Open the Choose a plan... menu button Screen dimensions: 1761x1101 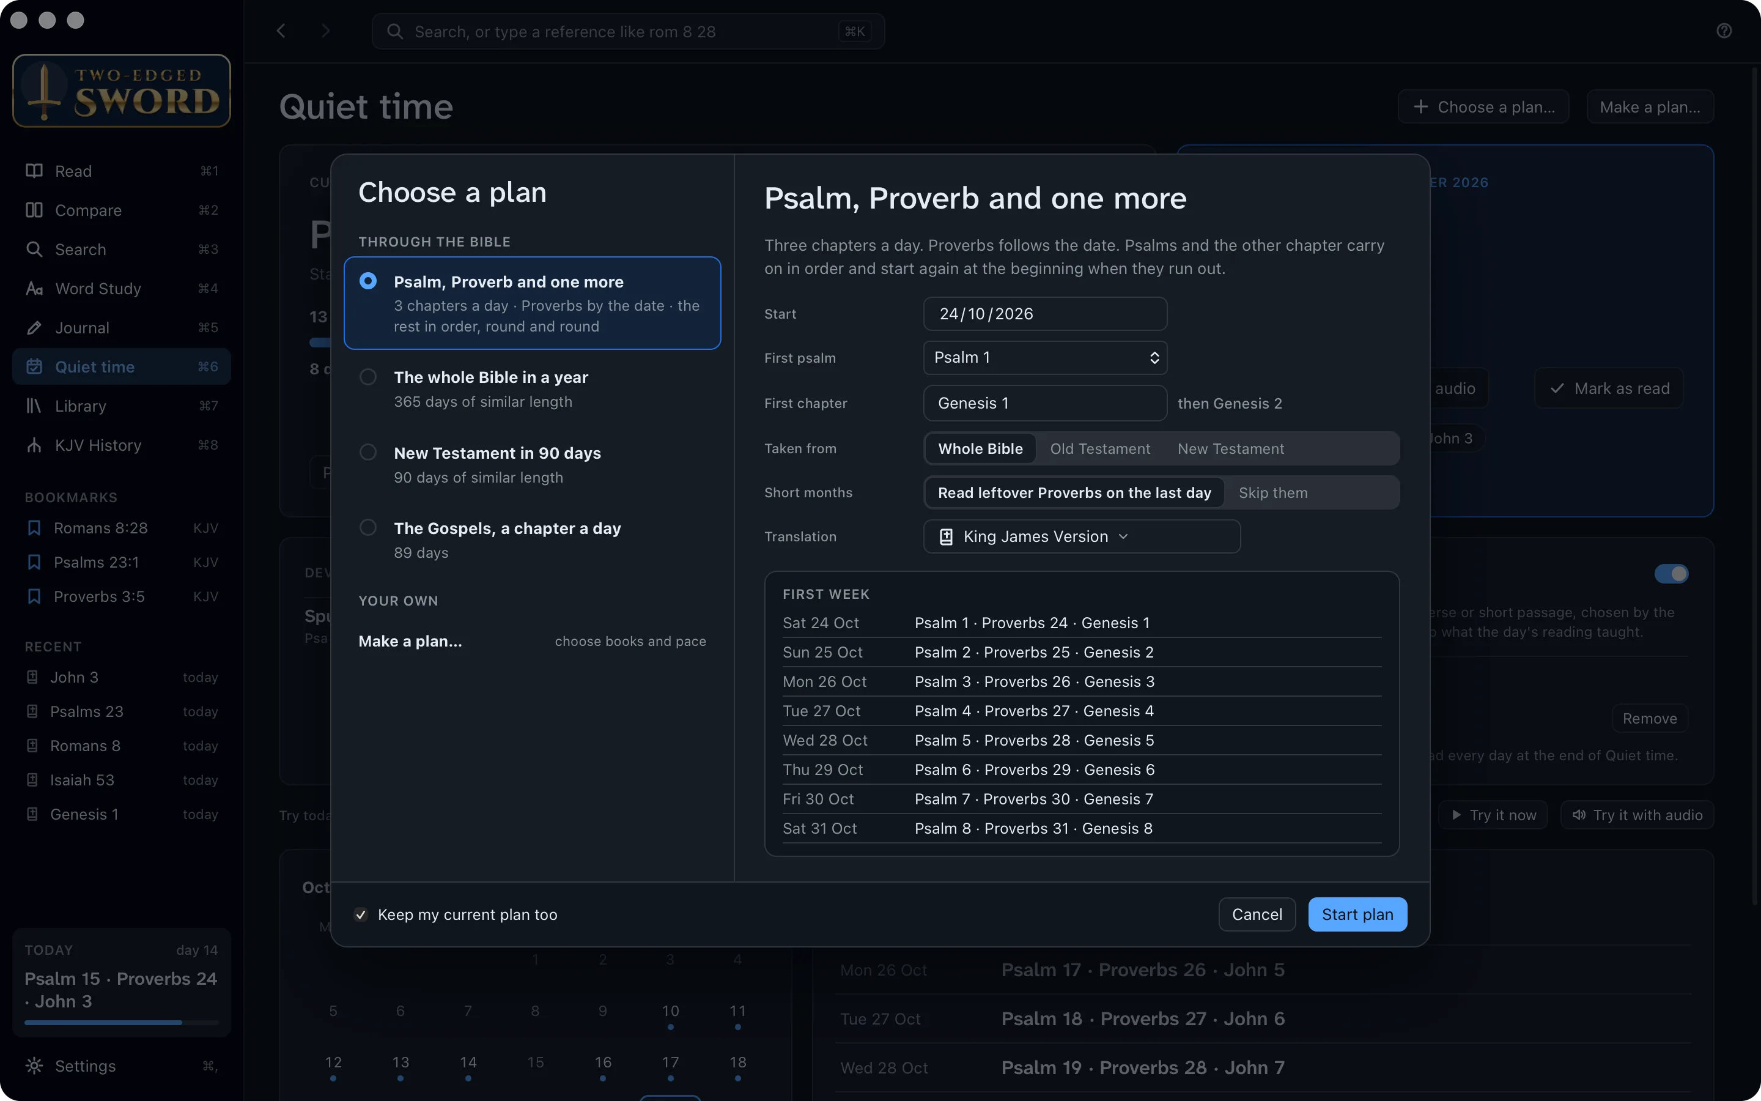click(x=1483, y=107)
